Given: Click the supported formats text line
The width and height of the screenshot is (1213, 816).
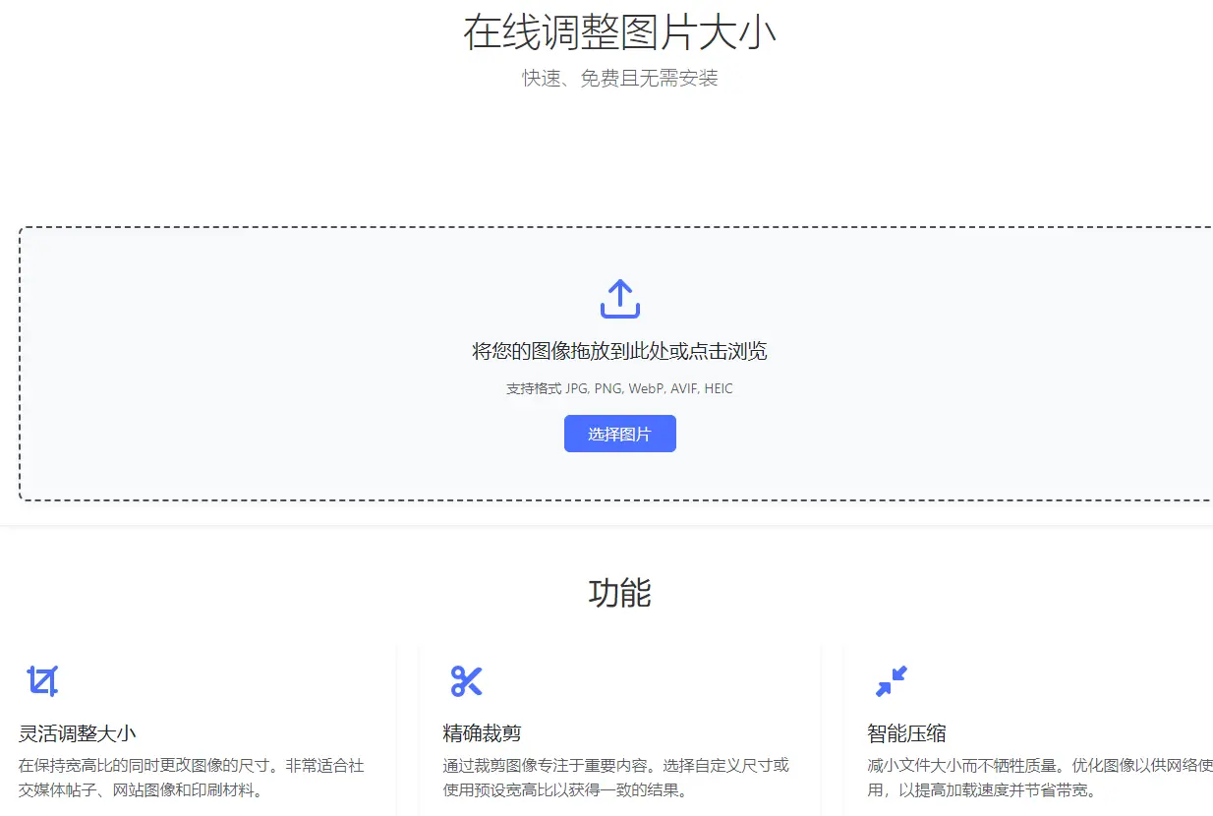Looking at the screenshot, I should coord(619,388).
